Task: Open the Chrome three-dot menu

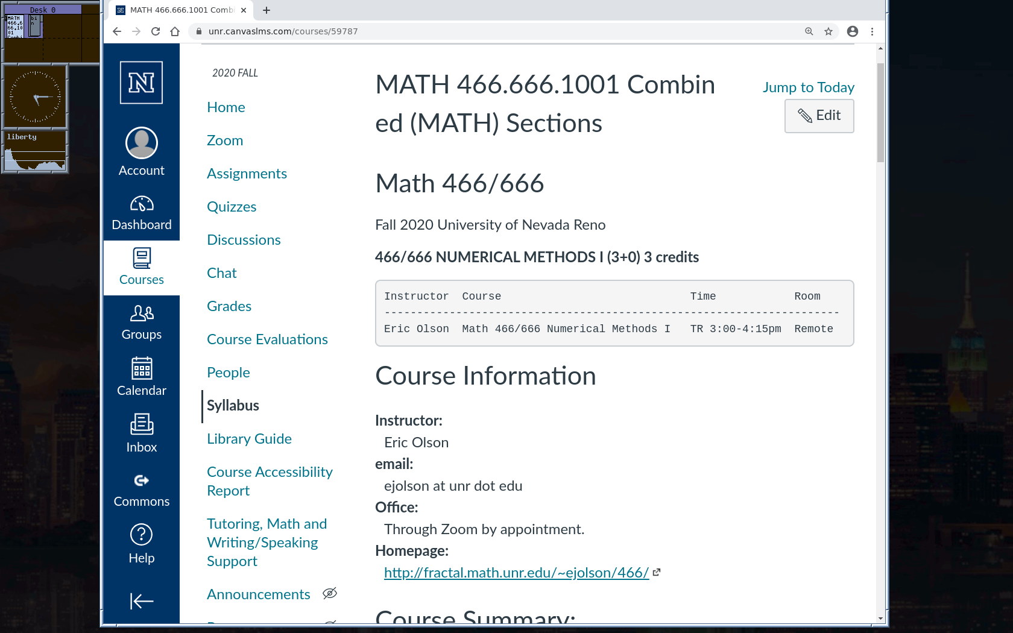Action: [872, 31]
